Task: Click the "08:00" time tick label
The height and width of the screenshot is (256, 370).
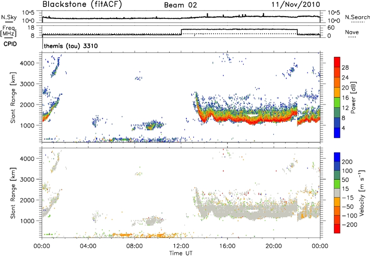Action: tap(135, 246)
